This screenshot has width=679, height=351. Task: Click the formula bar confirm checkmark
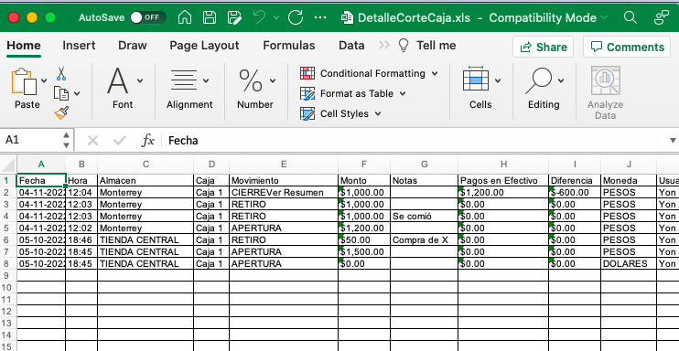[120, 140]
